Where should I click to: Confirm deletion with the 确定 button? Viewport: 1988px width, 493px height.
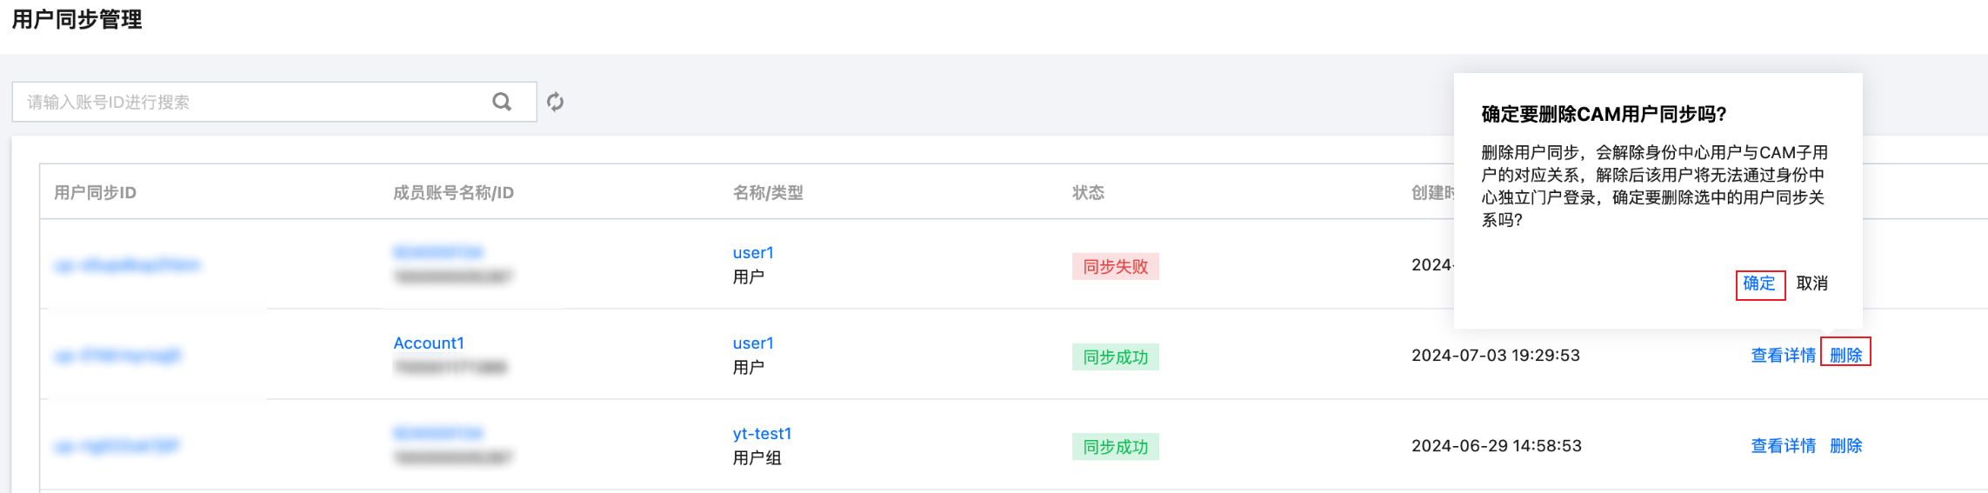pyautogui.click(x=1759, y=283)
